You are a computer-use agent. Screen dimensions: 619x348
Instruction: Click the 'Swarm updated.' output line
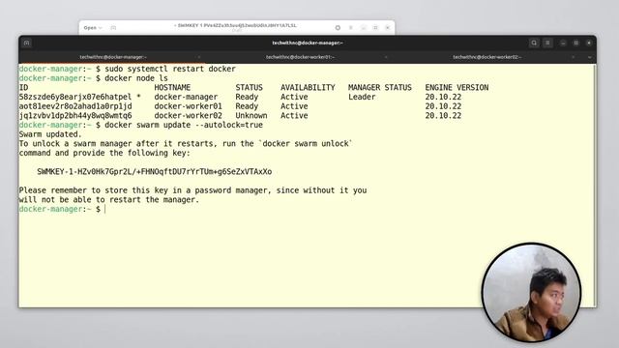pyautogui.click(x=50, y=134)
